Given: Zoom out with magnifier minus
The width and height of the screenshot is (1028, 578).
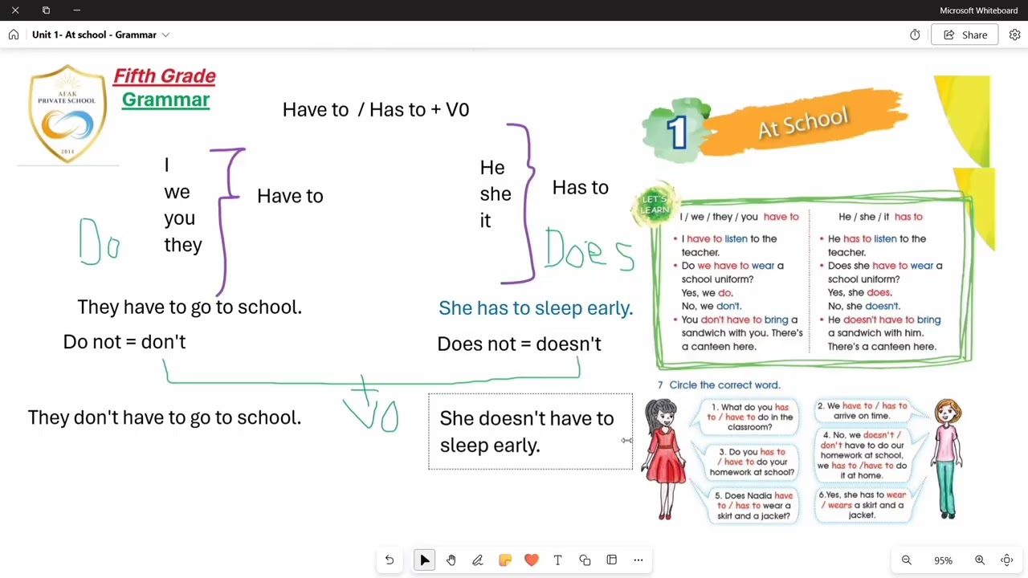Looking at the screenshot, I should click(x=907, y=560).
